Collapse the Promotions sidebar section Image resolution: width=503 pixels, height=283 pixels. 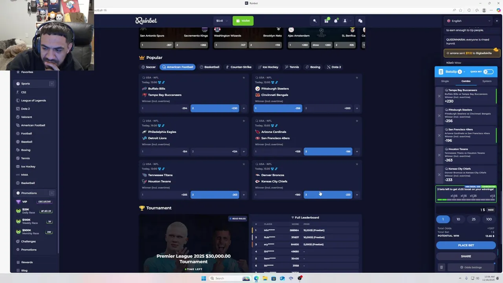tap(51, 193)
